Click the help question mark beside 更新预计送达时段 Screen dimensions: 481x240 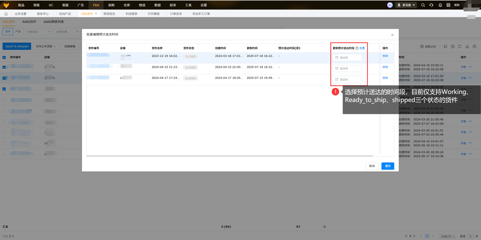coord(357,48)
